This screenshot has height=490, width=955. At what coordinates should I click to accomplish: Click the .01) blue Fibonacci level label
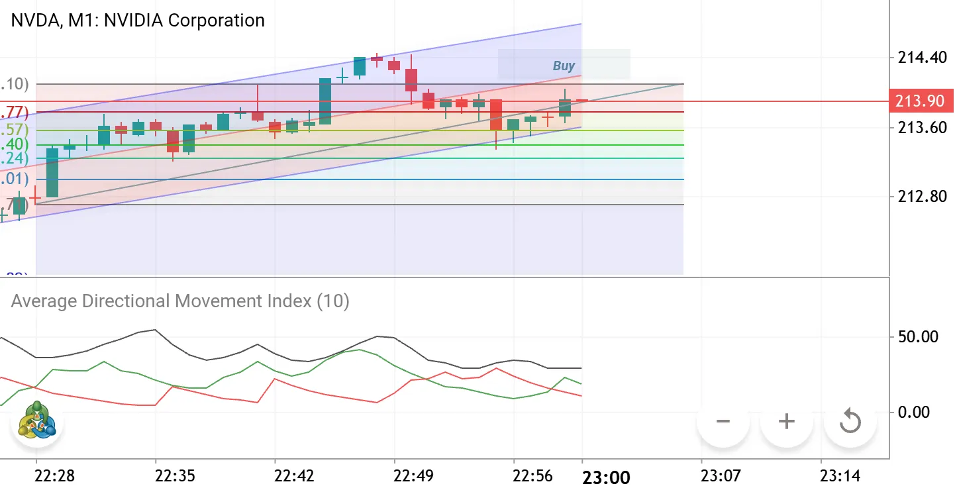click(15, 179)
